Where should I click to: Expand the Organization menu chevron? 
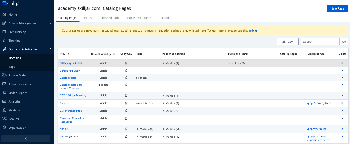[50, 128]
